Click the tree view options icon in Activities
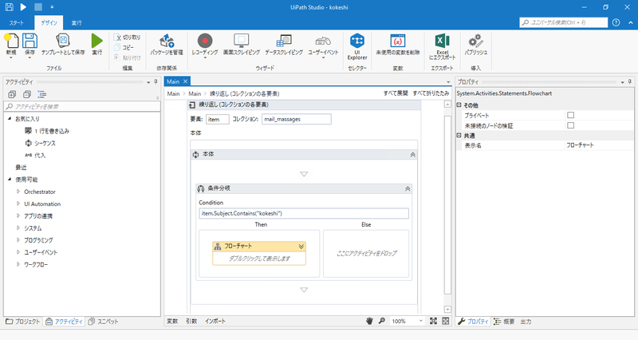The width and height of the screenshot is (638, 340). 42,94
